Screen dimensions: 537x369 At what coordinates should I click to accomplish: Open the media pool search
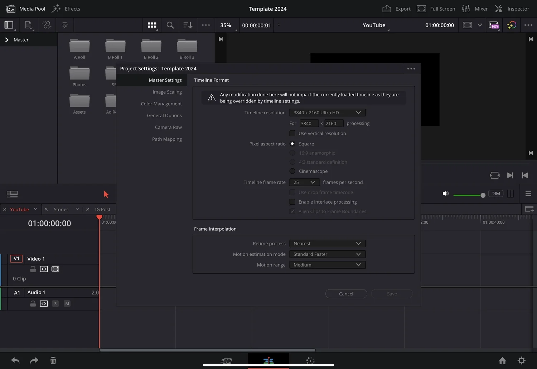pos(170,25)
